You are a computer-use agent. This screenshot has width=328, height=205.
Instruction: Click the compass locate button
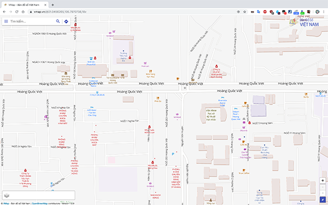pyautogui.click(x=323, y=180)
